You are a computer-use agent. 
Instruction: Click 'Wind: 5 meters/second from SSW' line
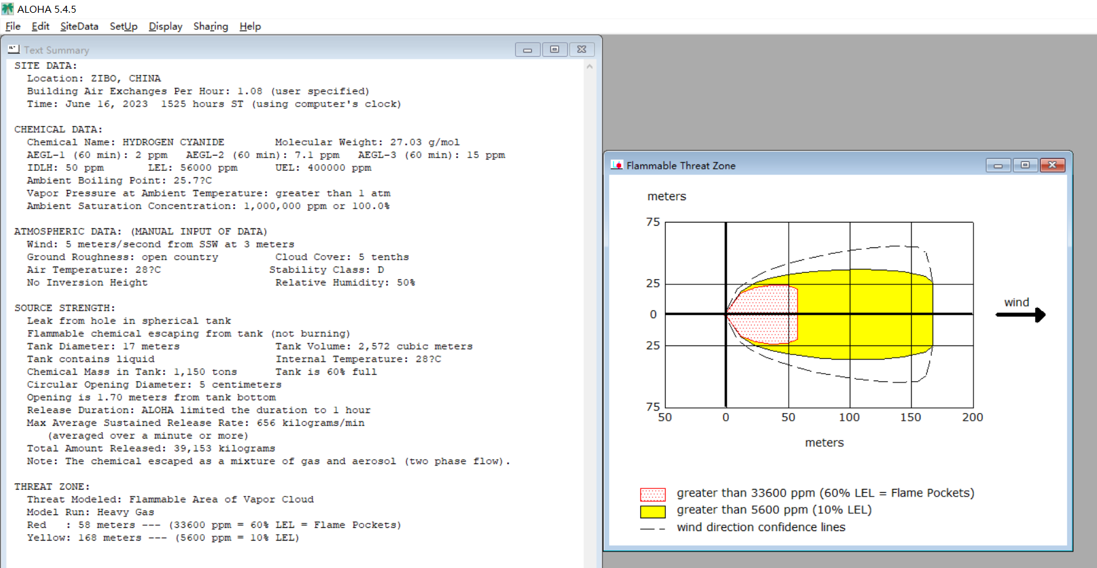161,244
